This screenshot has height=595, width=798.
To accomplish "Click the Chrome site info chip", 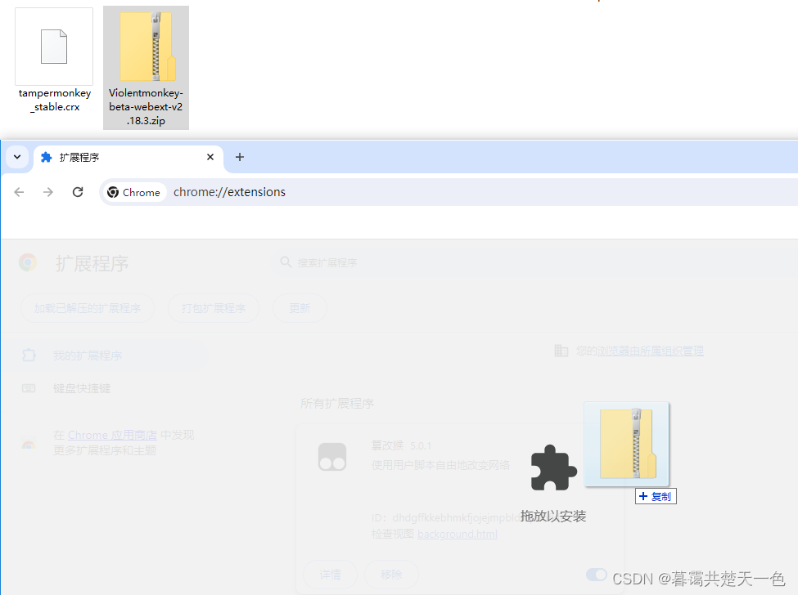I will (x=134, y=192).
